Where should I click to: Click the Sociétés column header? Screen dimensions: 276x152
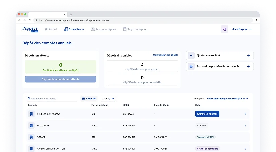tap(33, 105)
